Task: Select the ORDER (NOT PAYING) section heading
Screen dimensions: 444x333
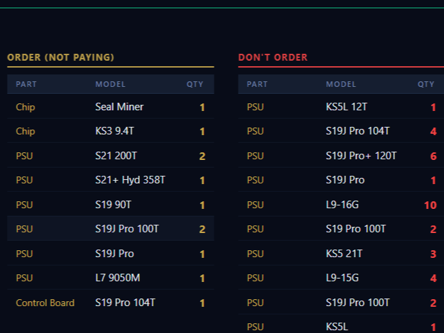Action: [x=61, y=57]
